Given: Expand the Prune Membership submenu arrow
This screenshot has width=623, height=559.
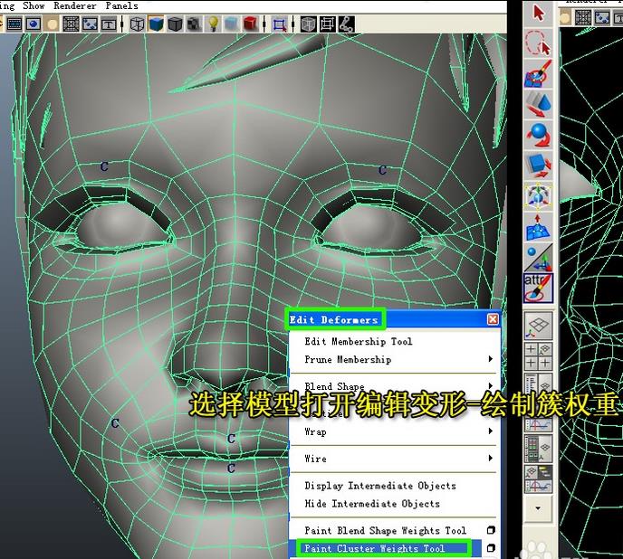Looking at the screenshot, I should click(x=491, y=360).
